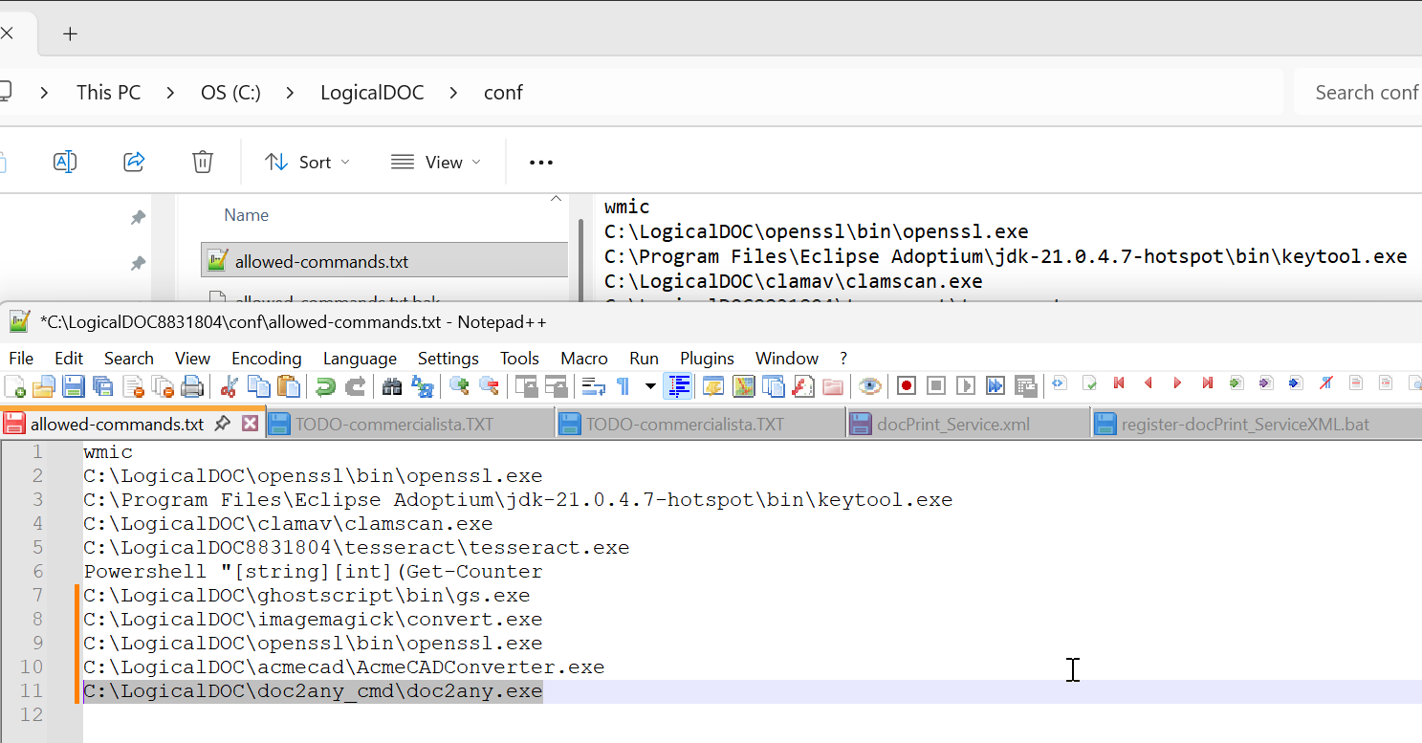The image size is (1422, 743).
Task: Switch to the docPrint_Service.xml tab
Action: [952, 424]
